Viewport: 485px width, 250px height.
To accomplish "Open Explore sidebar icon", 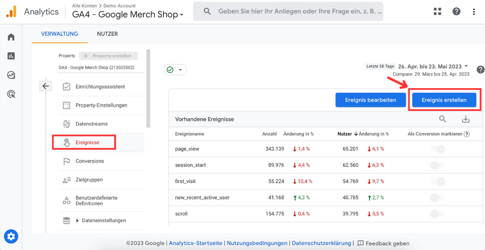I will coord(11,75).
